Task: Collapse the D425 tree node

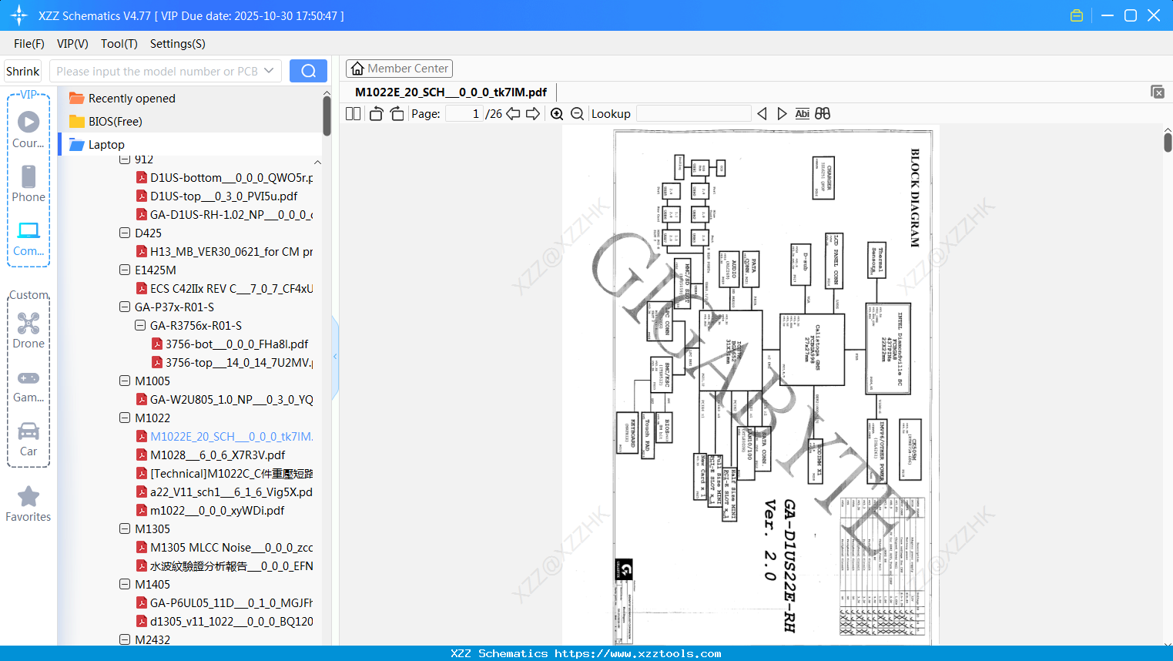Action: (125, 233)
